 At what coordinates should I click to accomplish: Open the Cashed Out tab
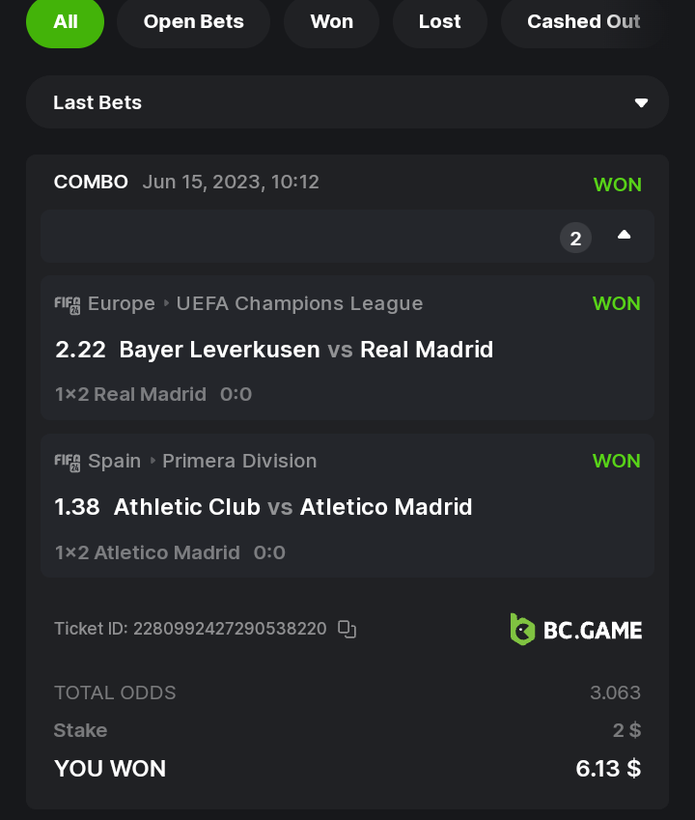[x=583, y=22]
